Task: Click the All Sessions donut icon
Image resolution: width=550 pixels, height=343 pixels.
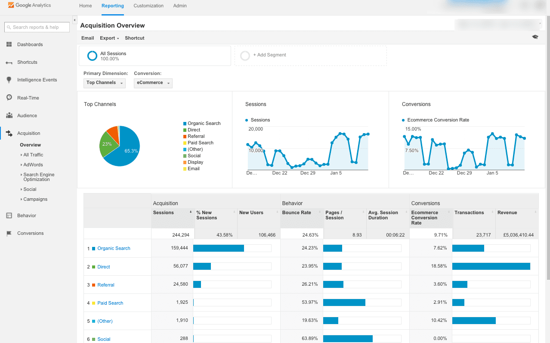Action: tap(92, 56)
